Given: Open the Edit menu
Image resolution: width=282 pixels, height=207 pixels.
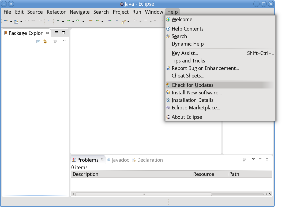Looking at the screenshot, I should coord(19,12).
